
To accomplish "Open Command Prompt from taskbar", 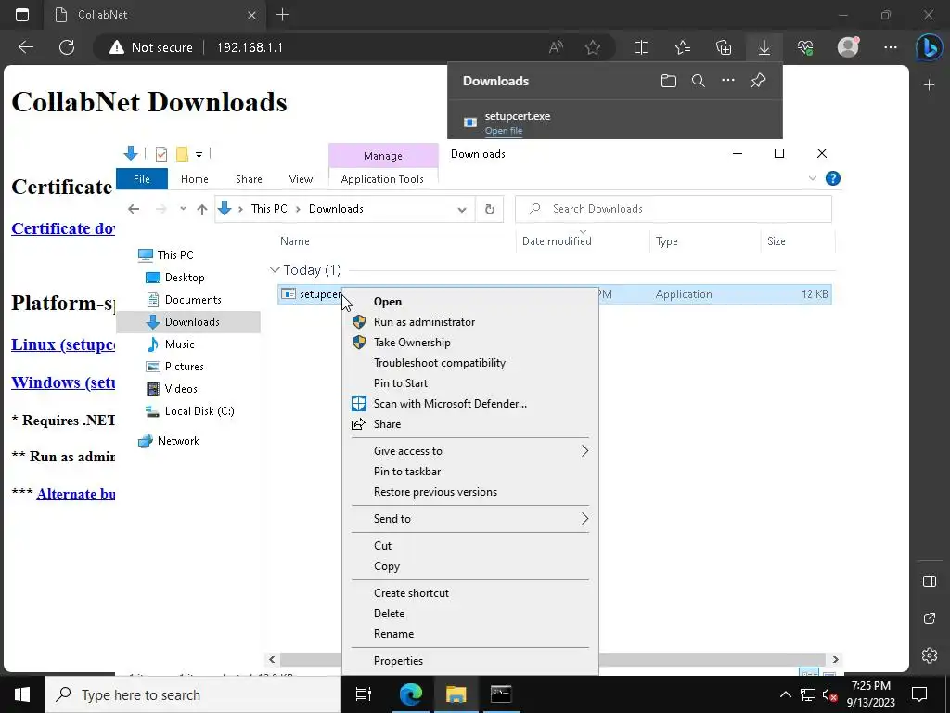I will [500, 694].
